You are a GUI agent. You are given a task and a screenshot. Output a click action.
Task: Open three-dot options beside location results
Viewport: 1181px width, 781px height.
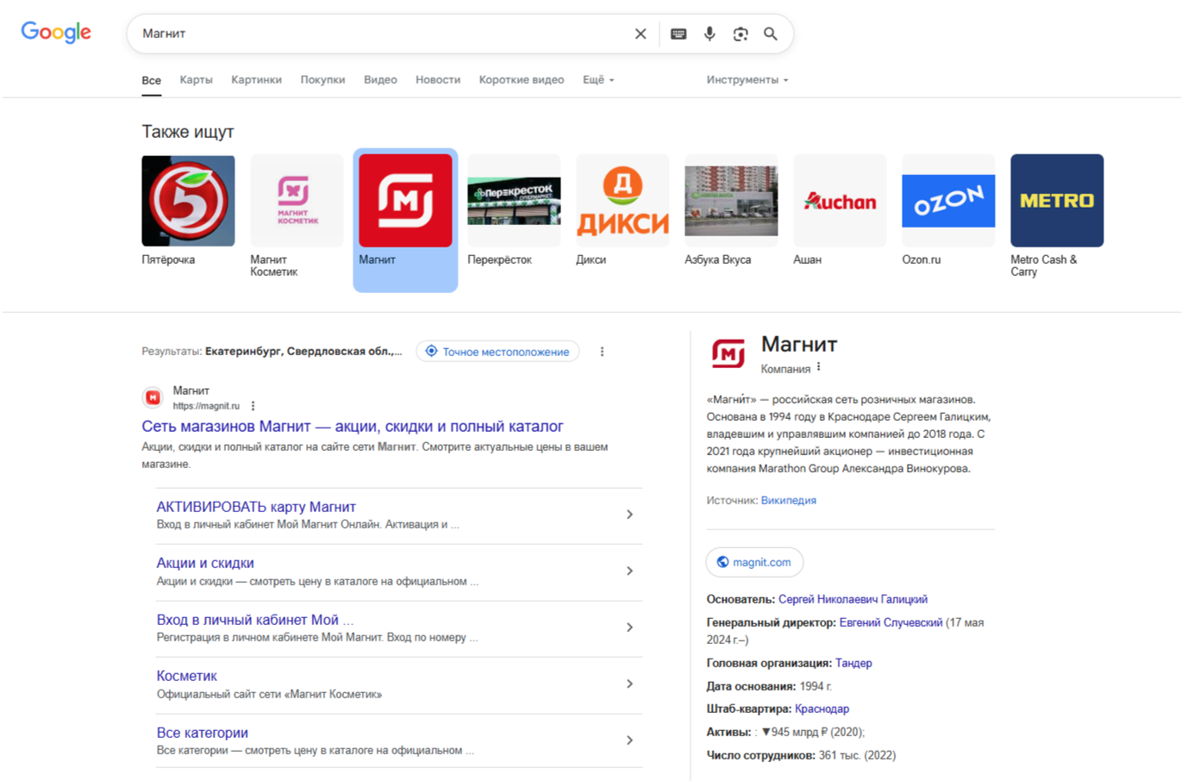[x=602, y=352]
